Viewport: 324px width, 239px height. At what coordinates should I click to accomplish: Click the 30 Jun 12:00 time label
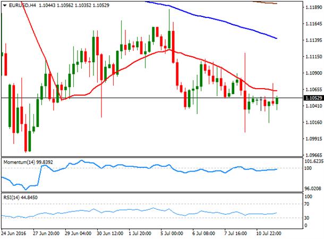click(x=110, y=233)
